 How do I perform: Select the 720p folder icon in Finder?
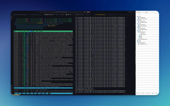pyautogui.click(x=139, y=38)
